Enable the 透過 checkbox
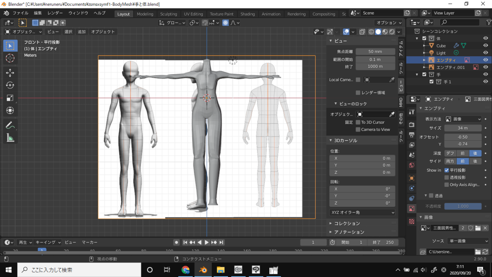Viewport: 492px width, 277px height. pyautogui.click(x=431, y=196)
